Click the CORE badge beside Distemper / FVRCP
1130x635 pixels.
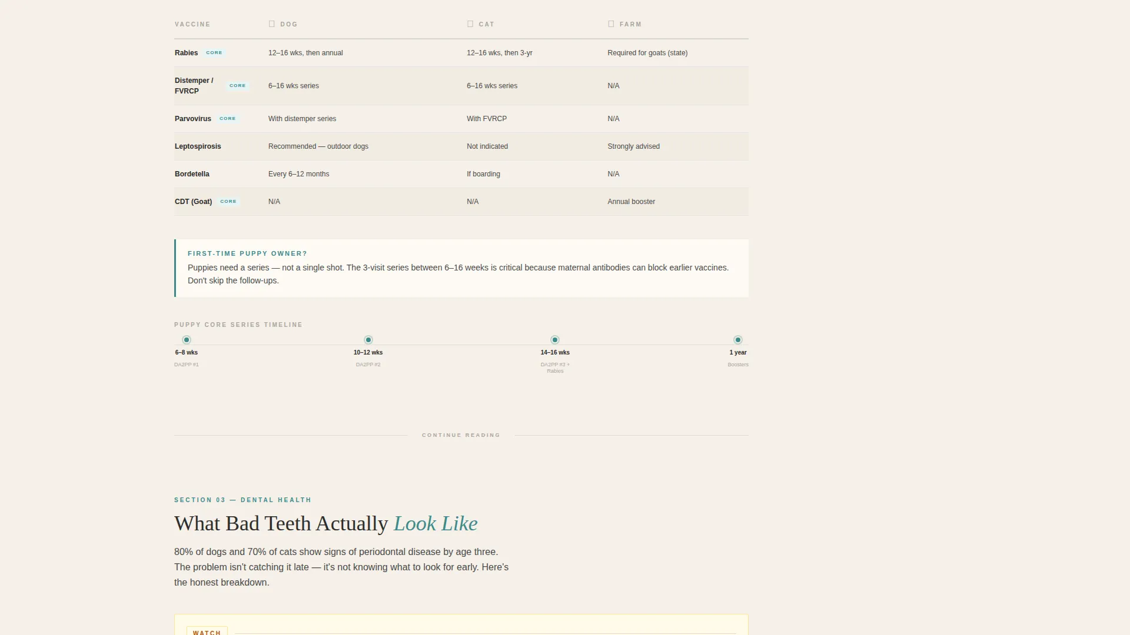(238, 86)
